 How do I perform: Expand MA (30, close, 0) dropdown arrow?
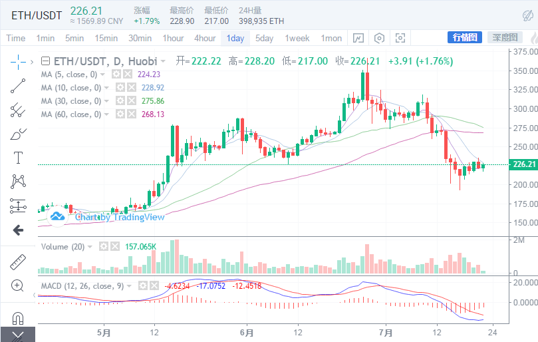coord(106,101)
